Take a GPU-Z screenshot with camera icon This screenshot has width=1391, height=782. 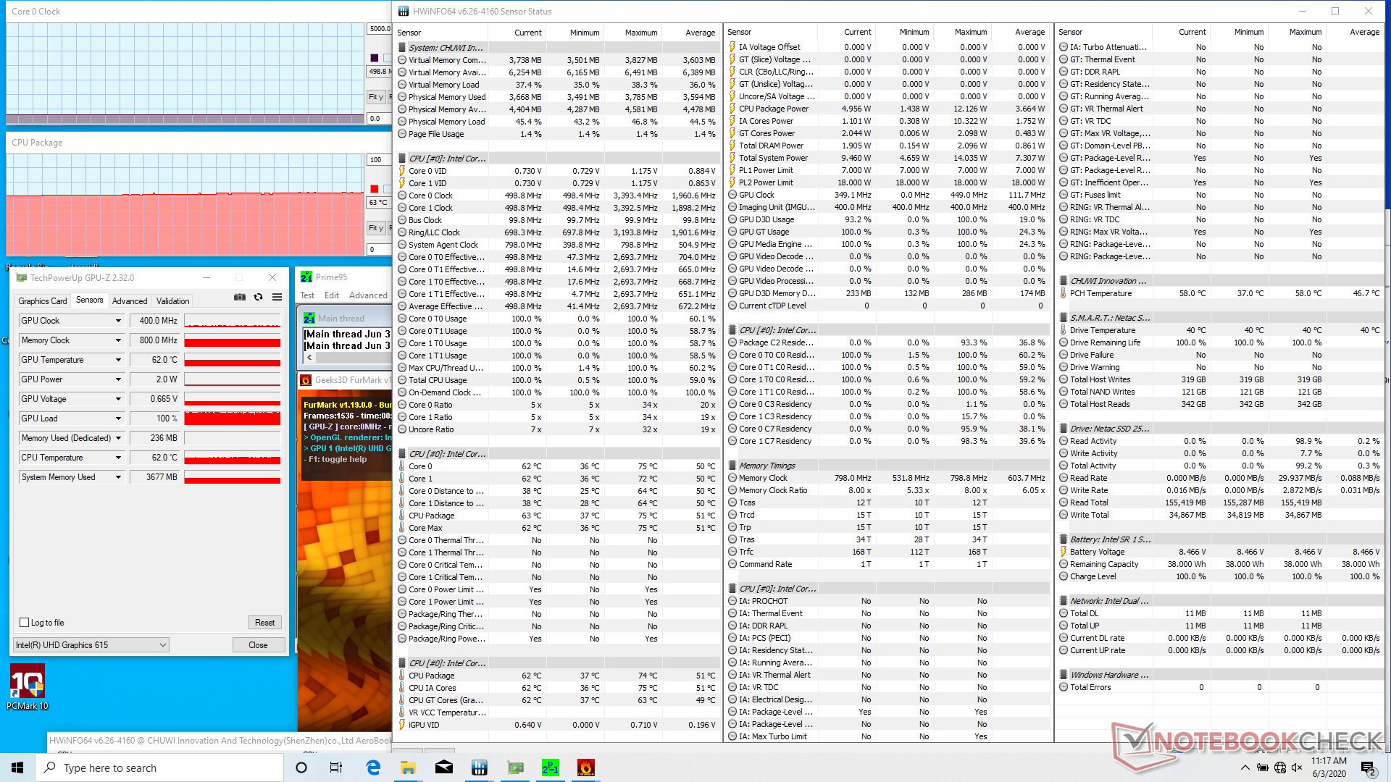[240, 298]
